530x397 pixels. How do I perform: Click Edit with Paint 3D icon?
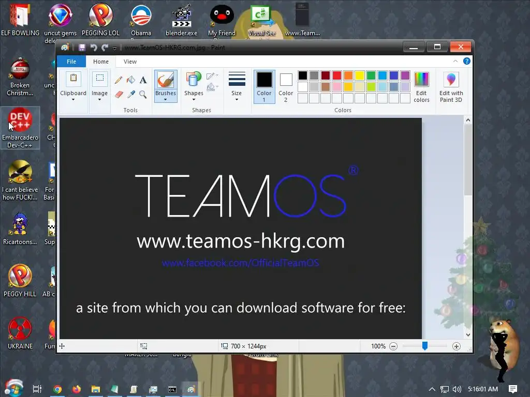451,79
